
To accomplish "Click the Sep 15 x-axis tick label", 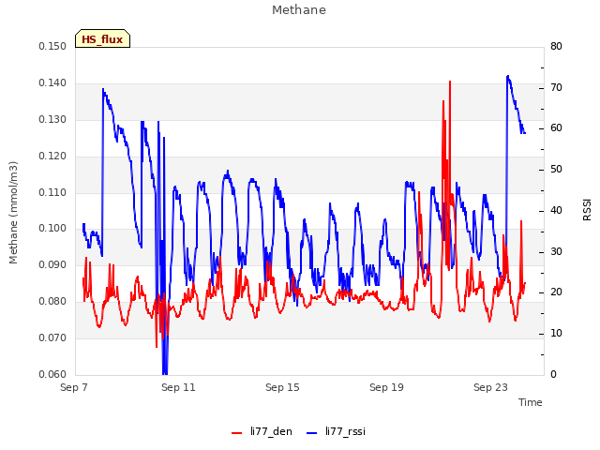I will (282, 387).
